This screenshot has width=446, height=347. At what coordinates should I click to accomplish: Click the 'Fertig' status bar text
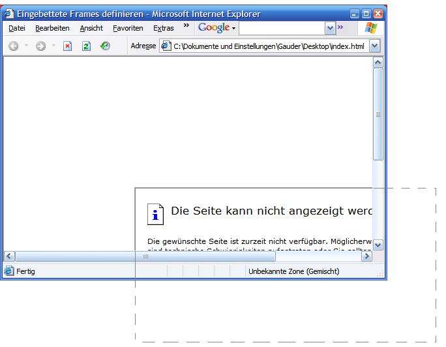(25, 271)
